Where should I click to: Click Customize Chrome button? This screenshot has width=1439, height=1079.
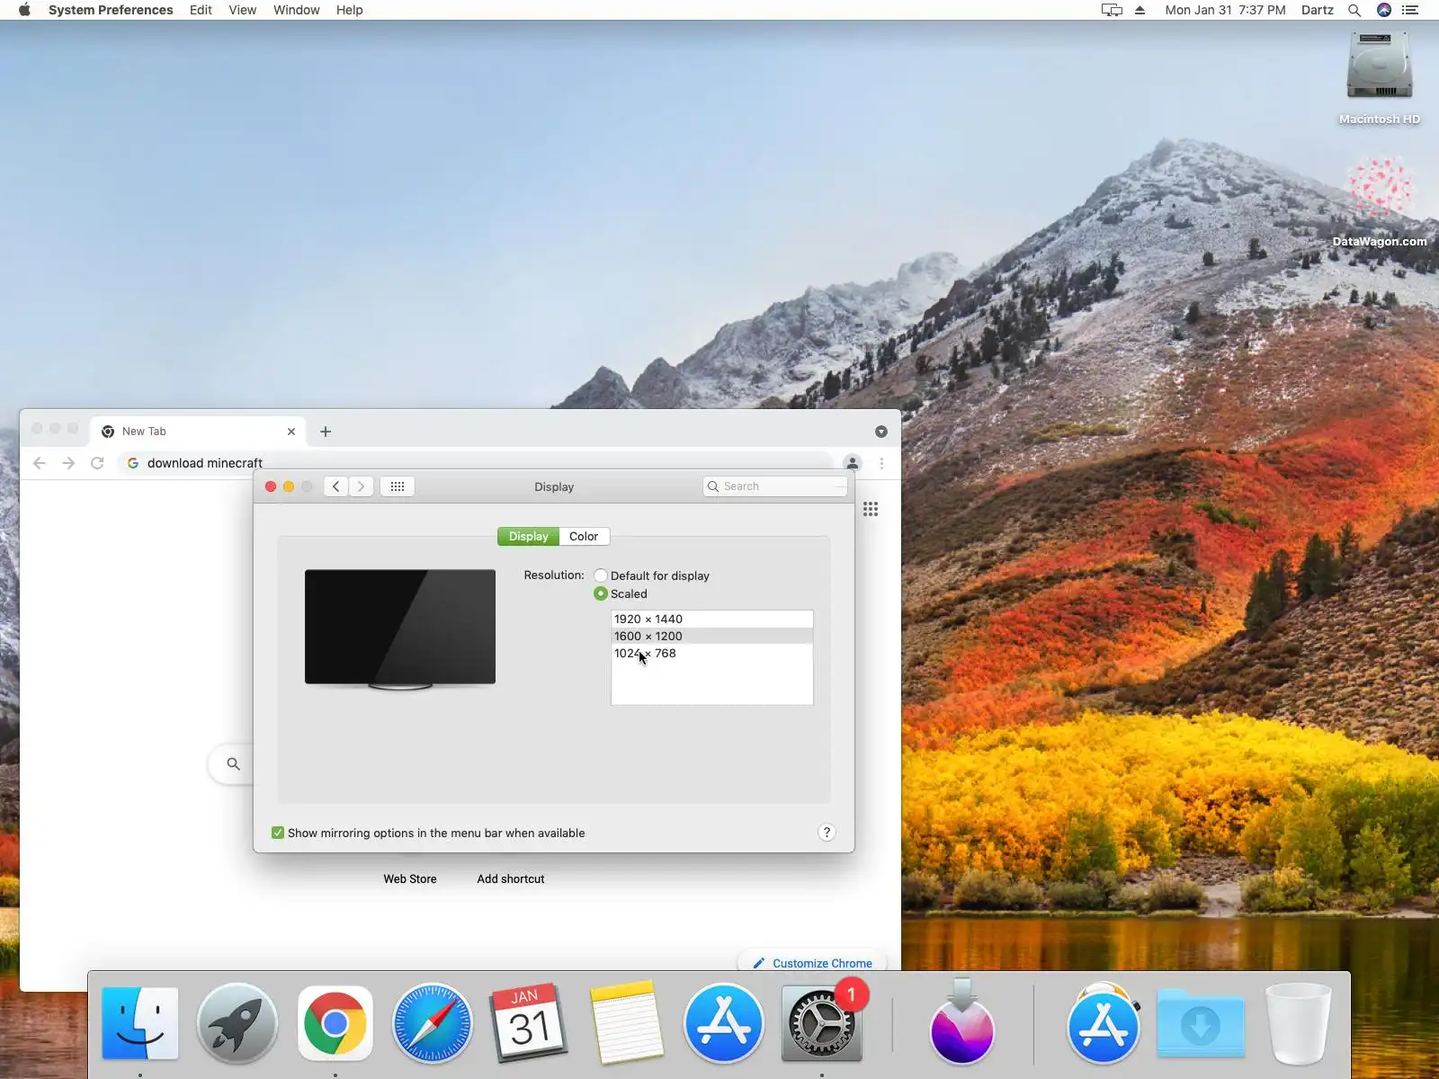pos(811,963)
